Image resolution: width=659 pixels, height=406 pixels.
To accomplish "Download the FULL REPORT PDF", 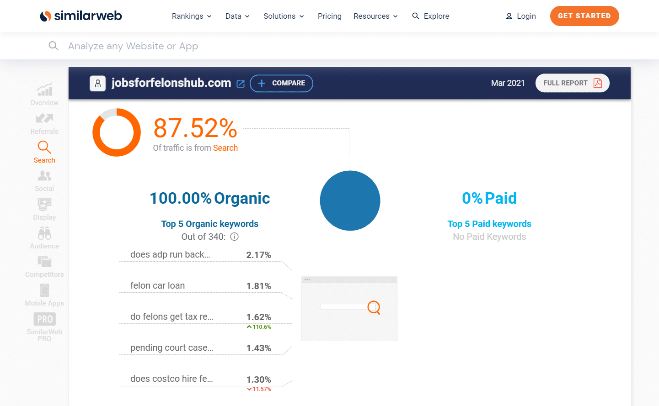I will (572, 83).
